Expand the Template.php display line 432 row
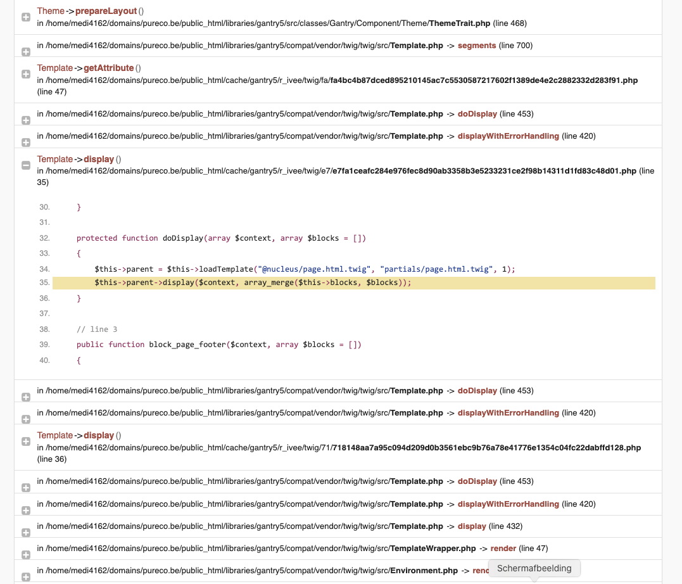The height and width of the screenshot is (584, 682). tap(26, 533)
